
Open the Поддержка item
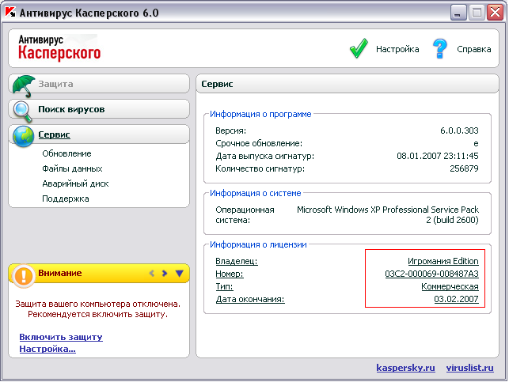click(65, 199)
